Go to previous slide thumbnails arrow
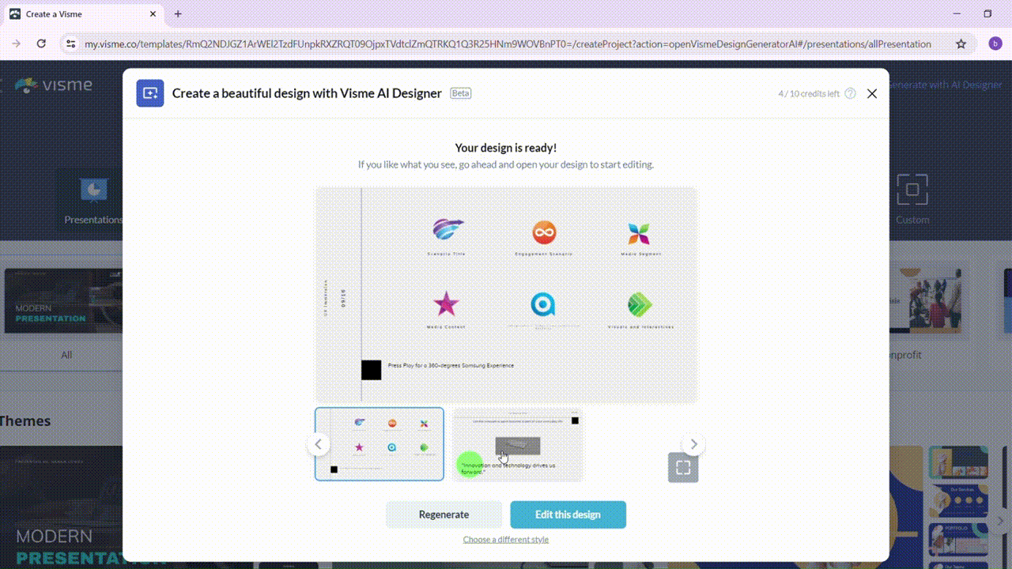 318,444
